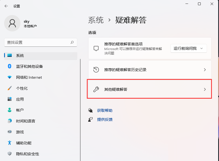Screen dimensions: 219x161
Task: Open the 运行前询问我 dropdown
Action: [188, 48]
